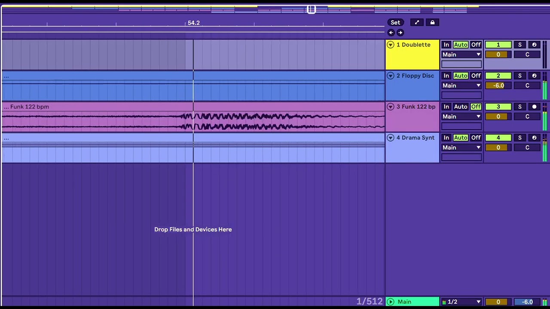Image resolution: width=550 pixels, height=309 pixels.
Task: Click Floppy Disc pan control C
Action: click(x=527, y=85)
